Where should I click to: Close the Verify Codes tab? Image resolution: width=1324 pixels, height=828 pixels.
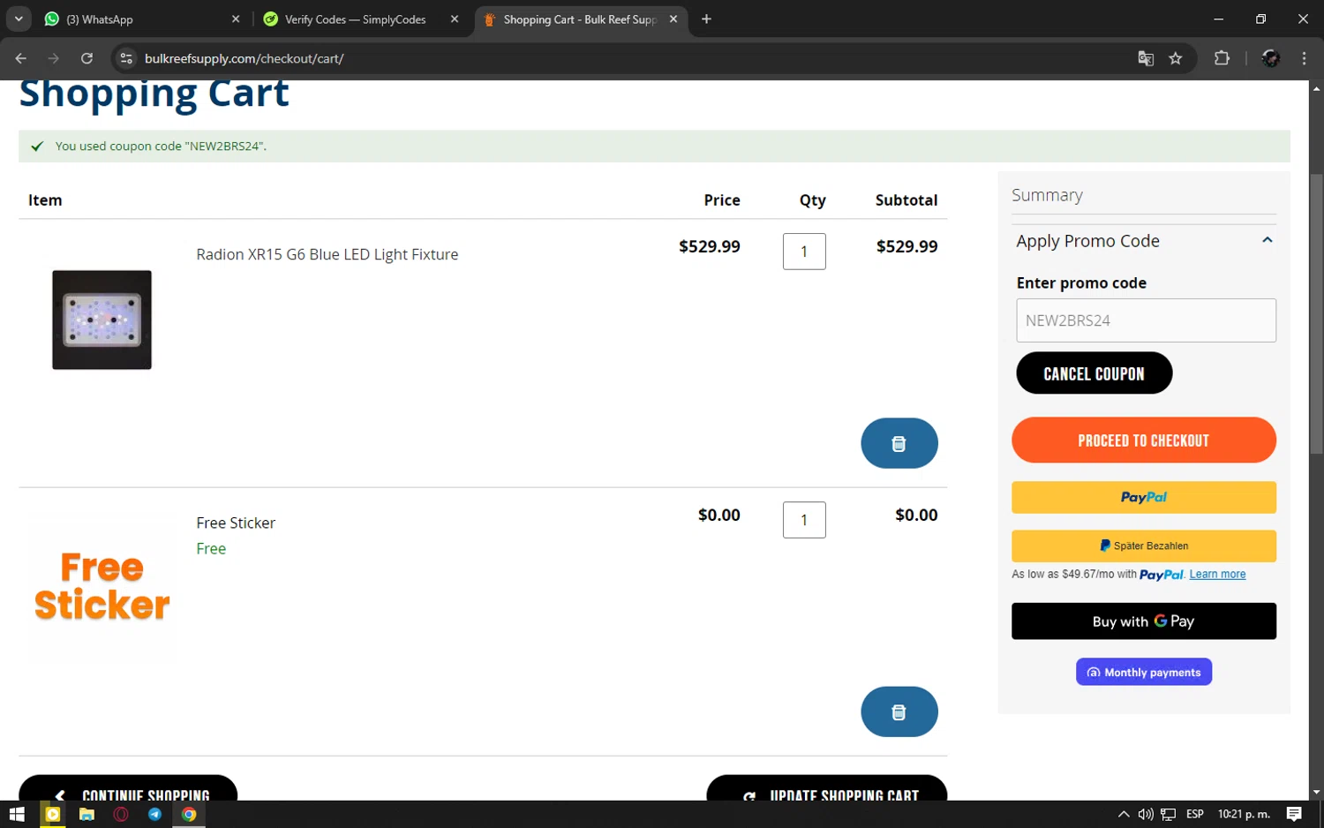[x=455, y=19]
